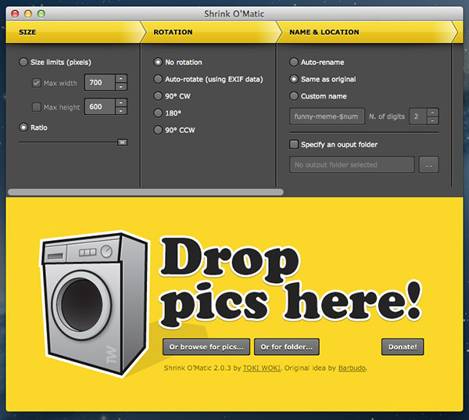Open folder chooser with the ... button
Image resolution: width=469 pixels, height=420 pixels.
click(x=428, y=164)
